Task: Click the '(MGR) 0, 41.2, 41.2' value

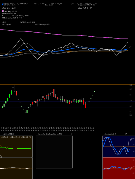Action: (28, 22)
